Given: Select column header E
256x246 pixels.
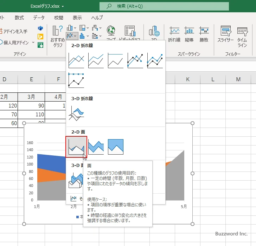Looking at the screenshot, I should [x=31, y=79].
